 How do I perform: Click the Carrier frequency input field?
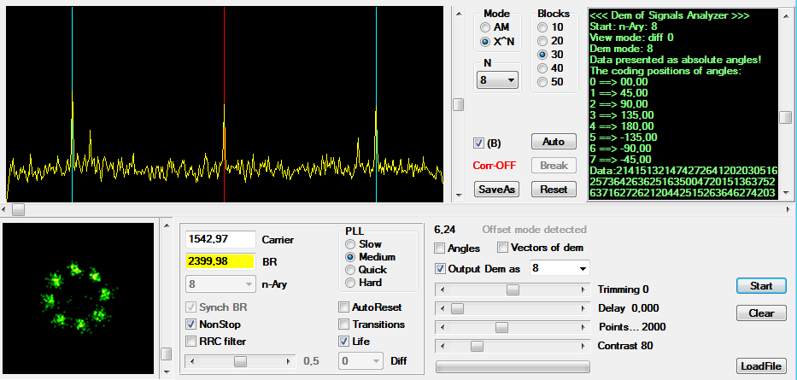(x=220, y=239)
